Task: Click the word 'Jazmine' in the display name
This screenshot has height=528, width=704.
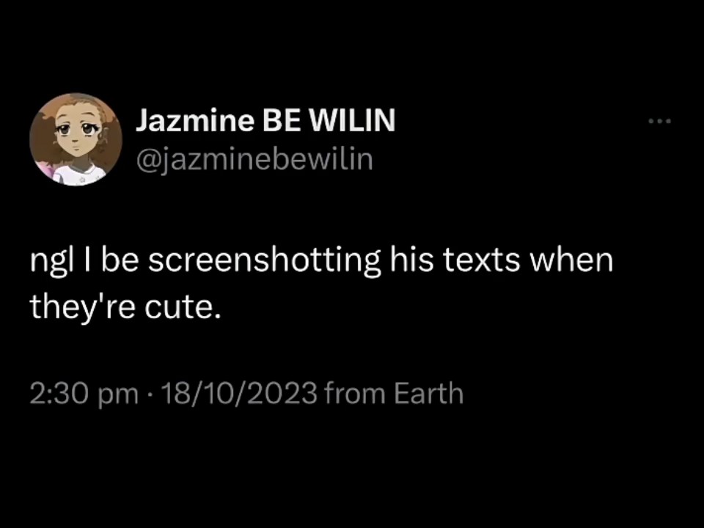Action: pyautogui.click(x=195, y=120)
